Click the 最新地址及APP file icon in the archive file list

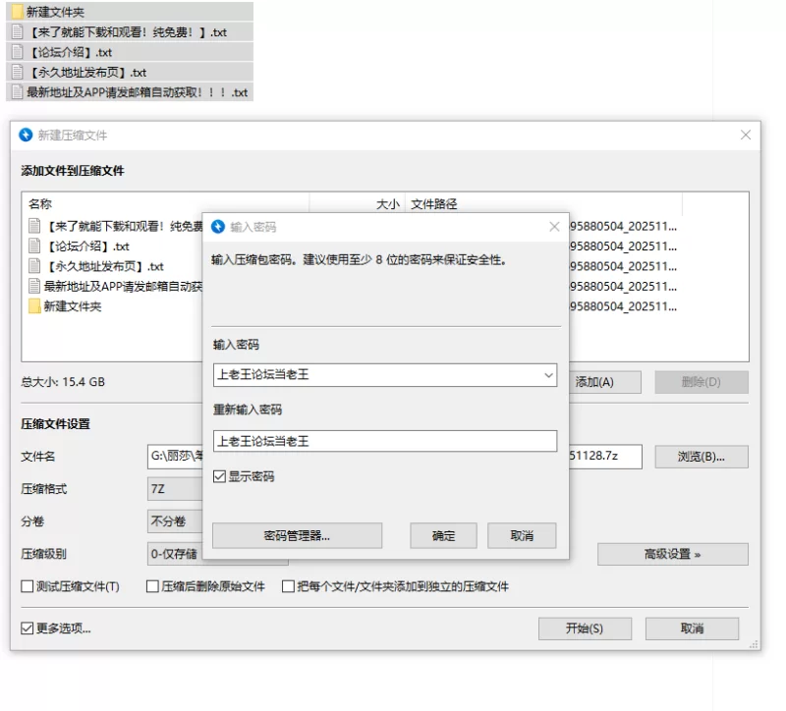(34, 286)
